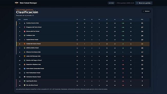Select the Mar de Olivo Futsal name
The height and width of the screenshot is (94, 167).
(32, 85)
